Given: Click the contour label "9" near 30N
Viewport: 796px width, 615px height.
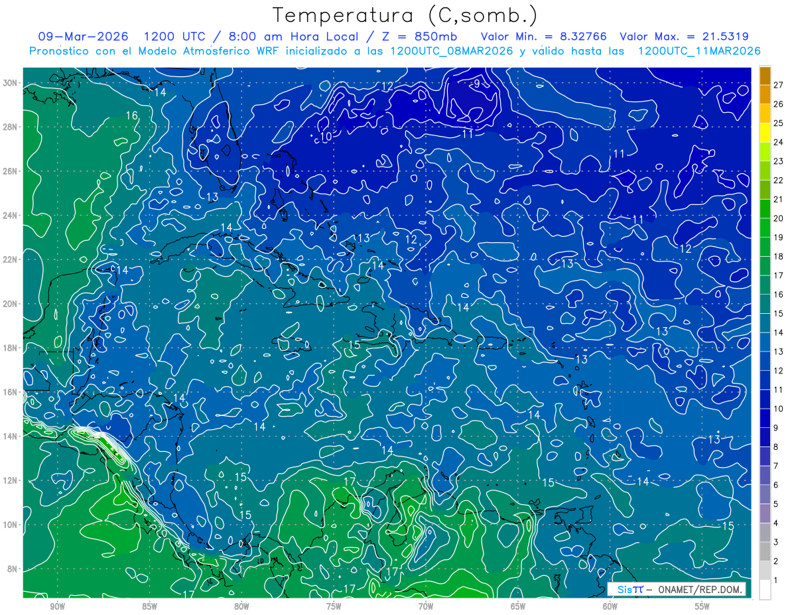Looking at the screenshot, I should pos(476,84).
